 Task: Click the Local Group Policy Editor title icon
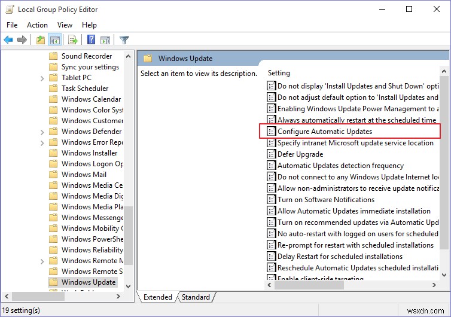(x=10, y=9)
